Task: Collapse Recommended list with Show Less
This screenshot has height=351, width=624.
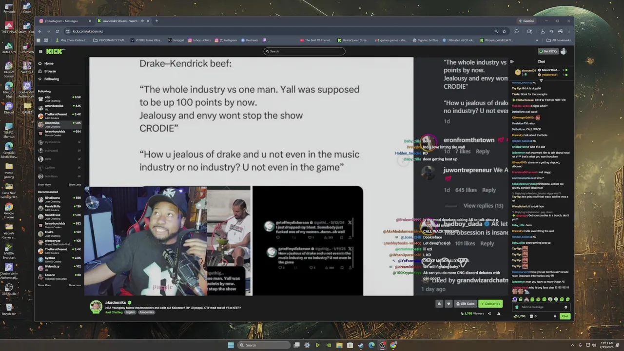Action: coord(75,285)
